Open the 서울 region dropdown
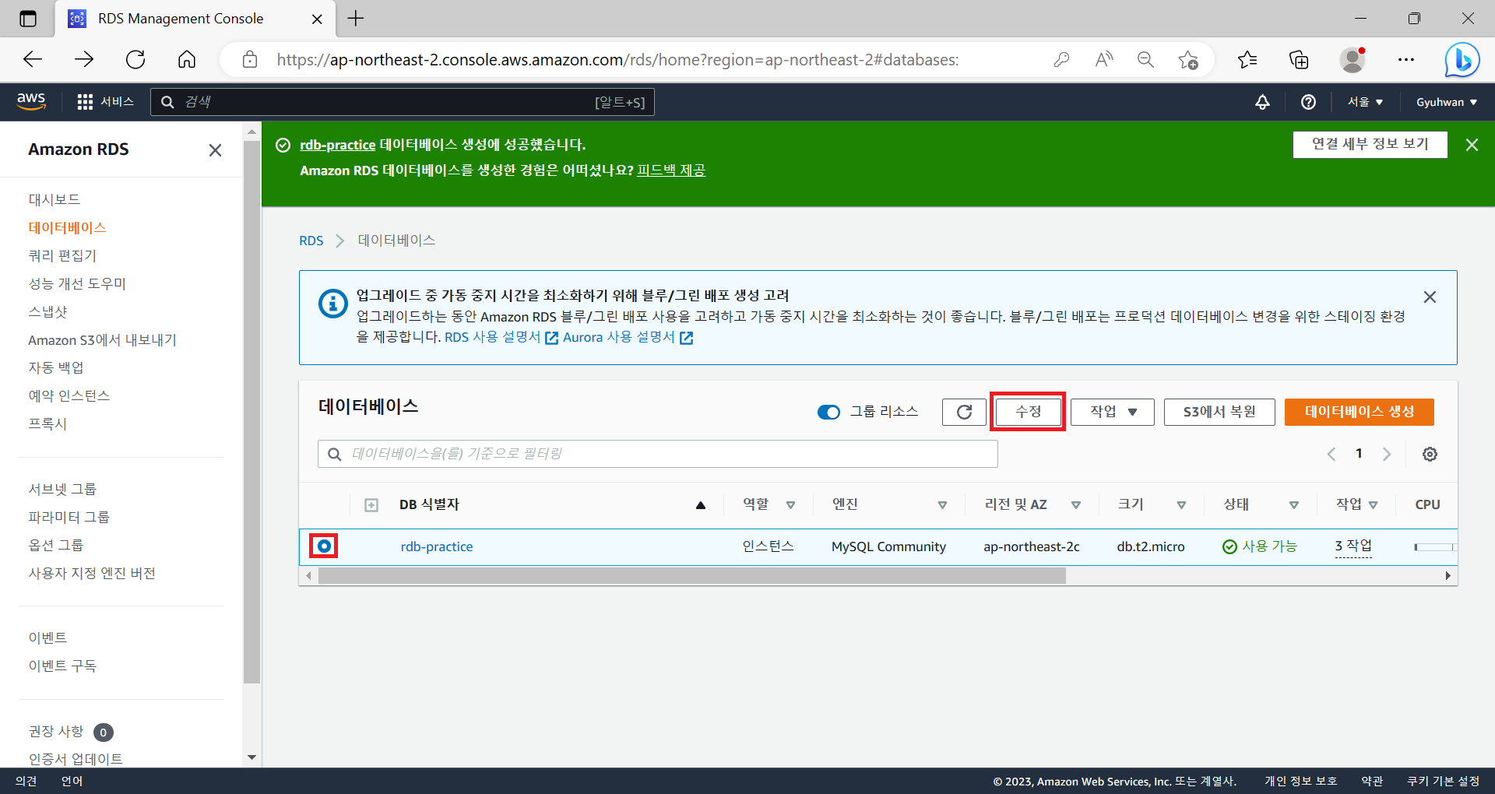1495x794 pixels. point(1365,102)
